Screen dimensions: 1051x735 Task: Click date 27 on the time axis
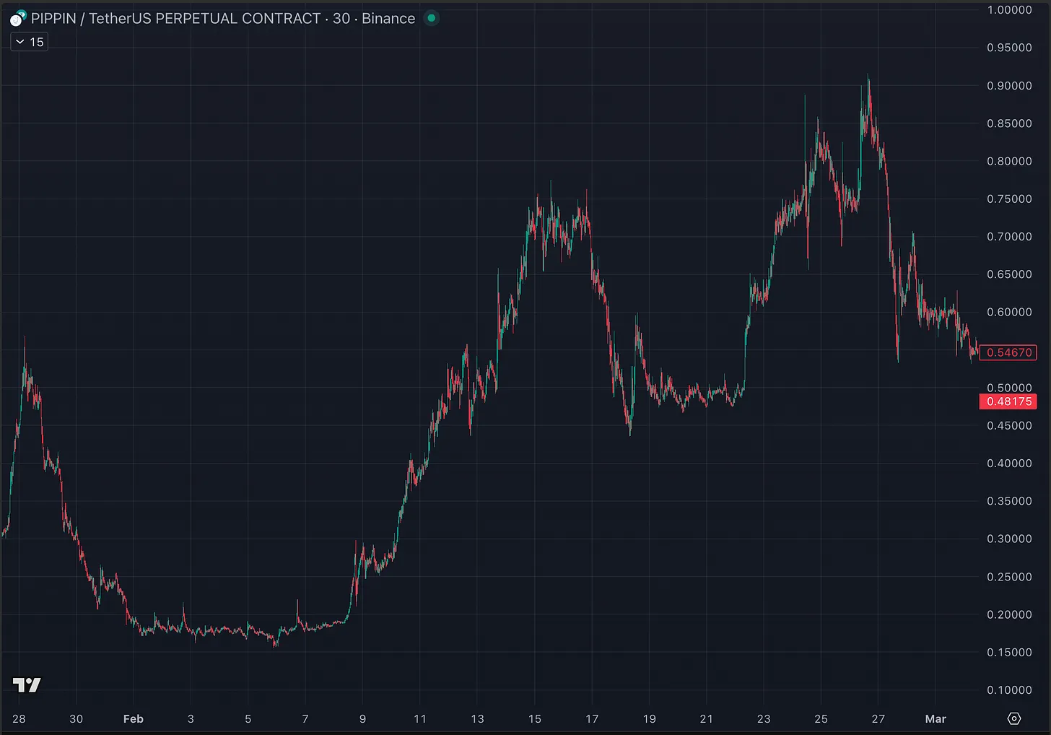[x=878, y=719]
